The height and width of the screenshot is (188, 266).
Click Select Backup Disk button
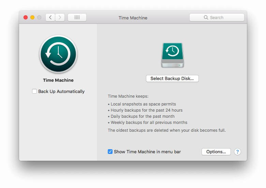pos(172,79)
